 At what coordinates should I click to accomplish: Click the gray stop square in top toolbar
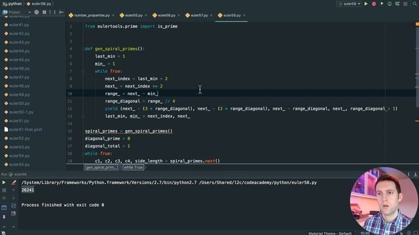405,4
